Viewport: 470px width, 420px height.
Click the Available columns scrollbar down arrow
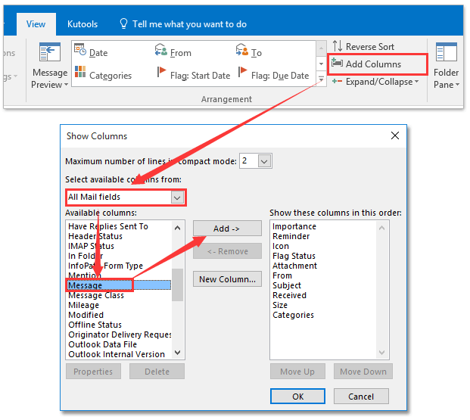pos(178,353)
